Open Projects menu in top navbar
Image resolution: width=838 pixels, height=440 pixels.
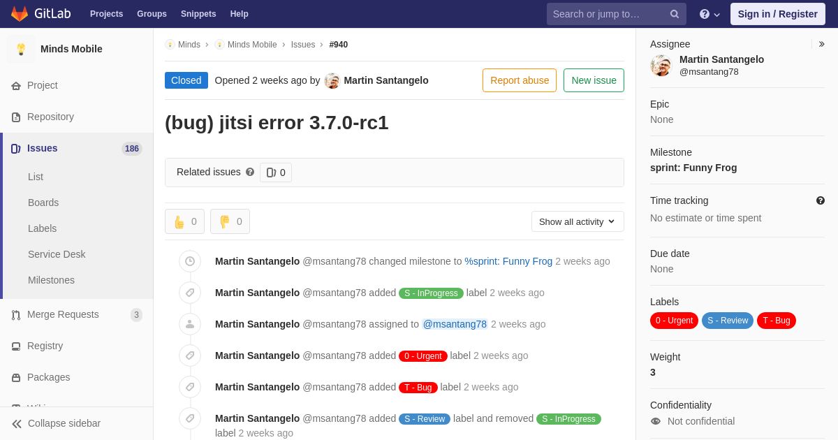[x=106, y=14]
